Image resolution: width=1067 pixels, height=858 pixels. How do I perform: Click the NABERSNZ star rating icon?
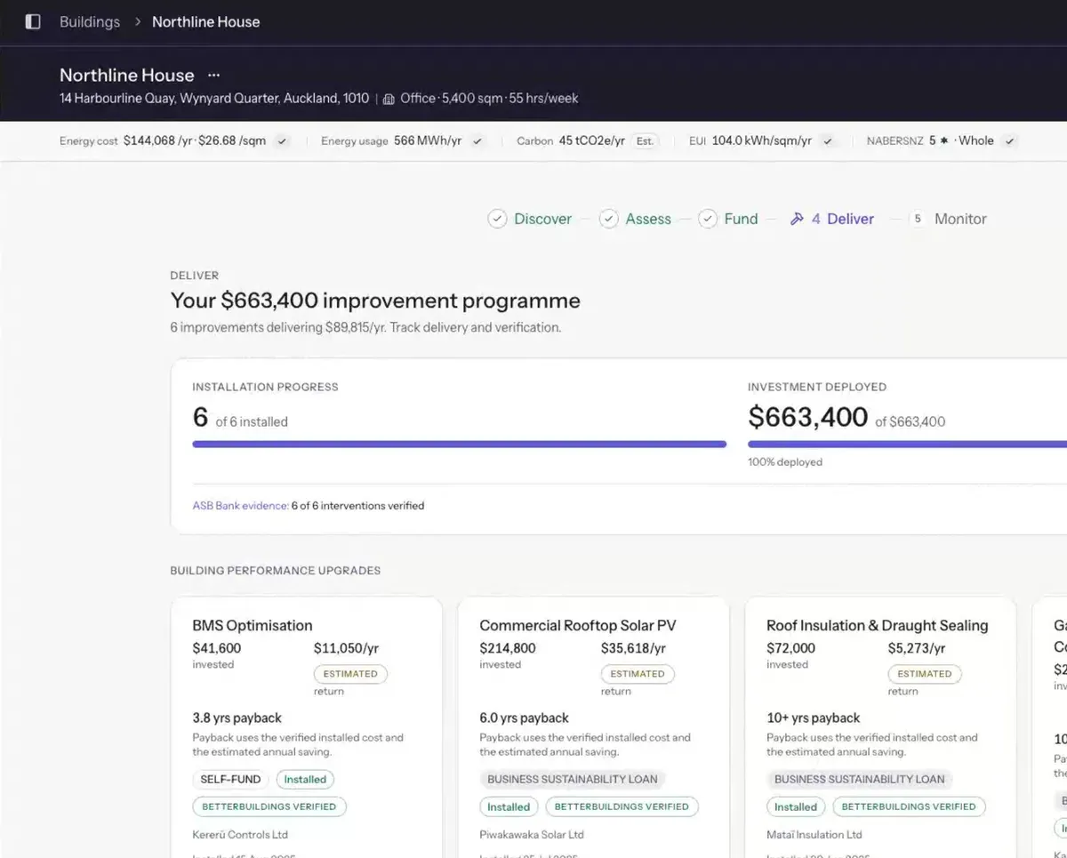(944, 140)
